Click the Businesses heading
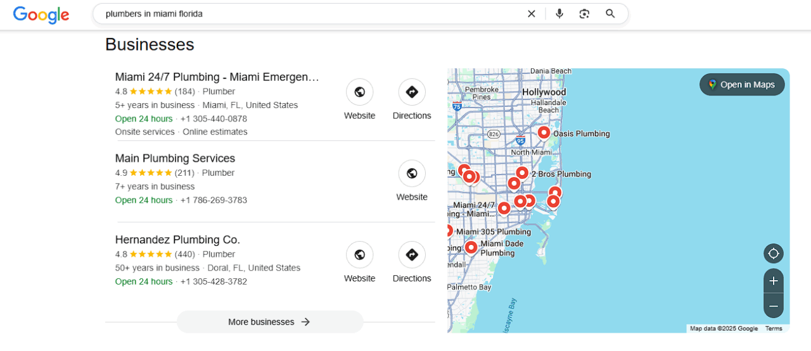This screenshot has width=811, height=351. (x=150, y=44)
